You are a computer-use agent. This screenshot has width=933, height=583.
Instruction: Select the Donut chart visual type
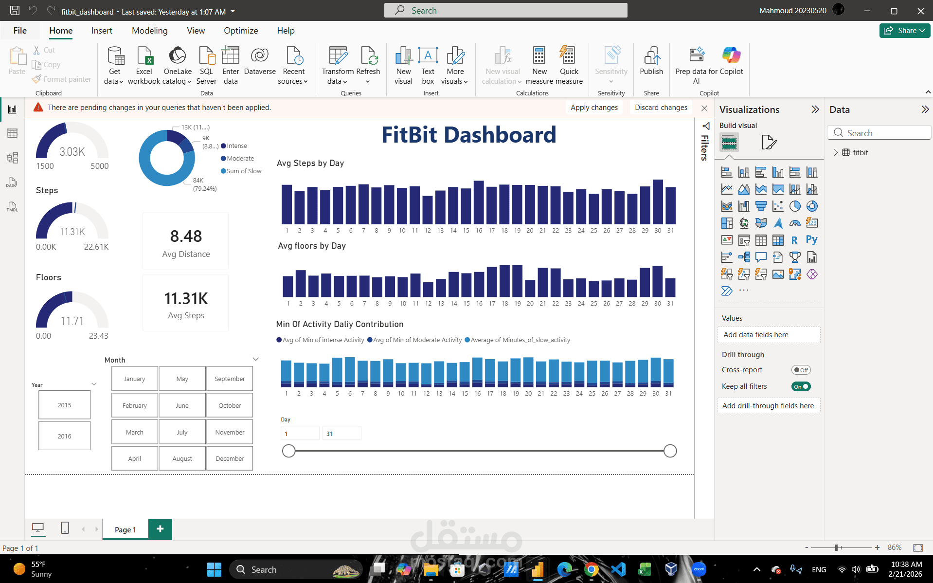812,206
